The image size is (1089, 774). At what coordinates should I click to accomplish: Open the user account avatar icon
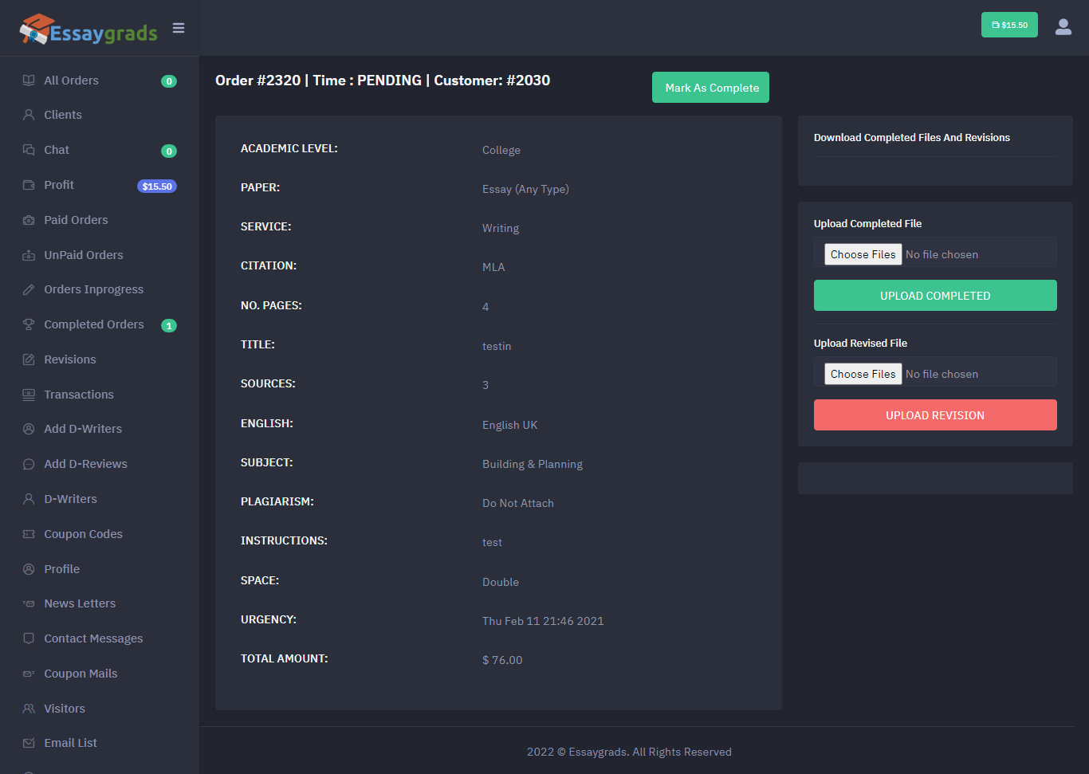(1063, 27)
